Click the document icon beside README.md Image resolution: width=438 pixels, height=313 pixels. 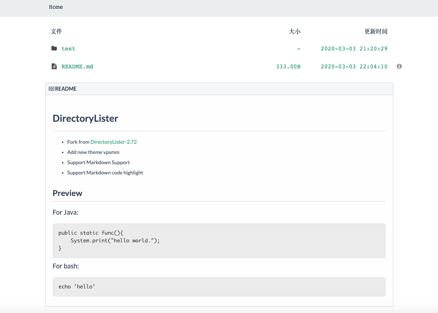(54, 66)
